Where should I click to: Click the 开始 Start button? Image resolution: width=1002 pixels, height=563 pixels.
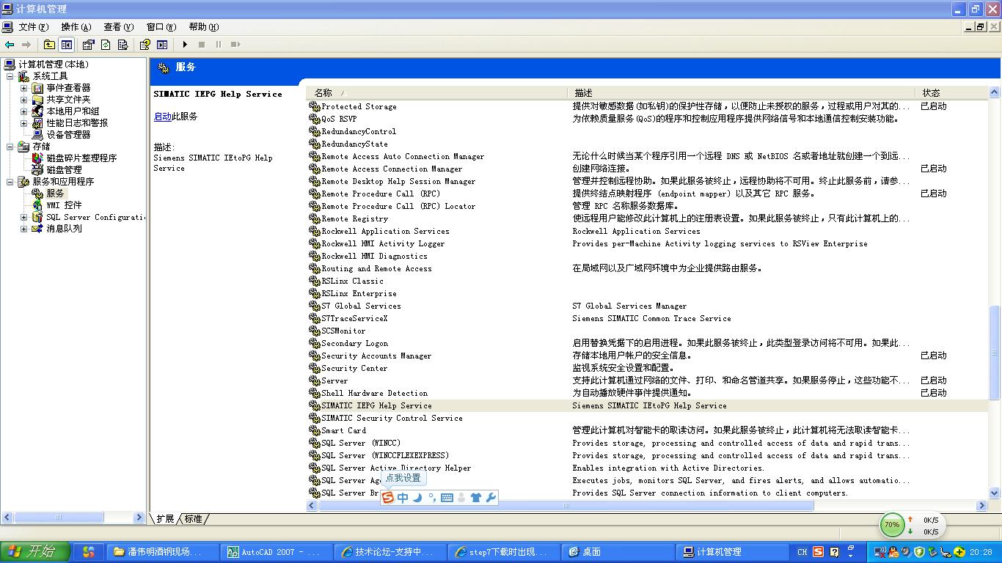pos(35,552)
